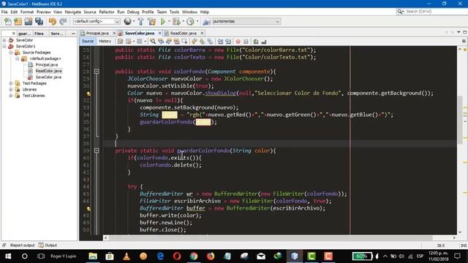Click the Save All toolbar icon
This screenshot has width=468, height=263.
(x=39, y=21)
